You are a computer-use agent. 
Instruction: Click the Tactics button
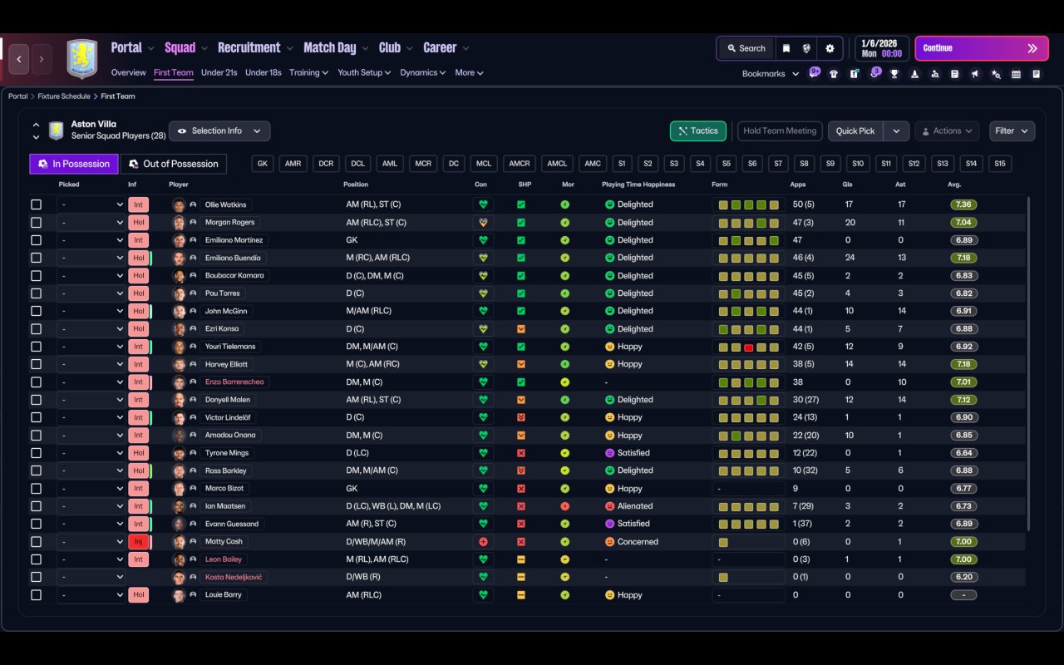pyautogui.click(x=698, y=131)
